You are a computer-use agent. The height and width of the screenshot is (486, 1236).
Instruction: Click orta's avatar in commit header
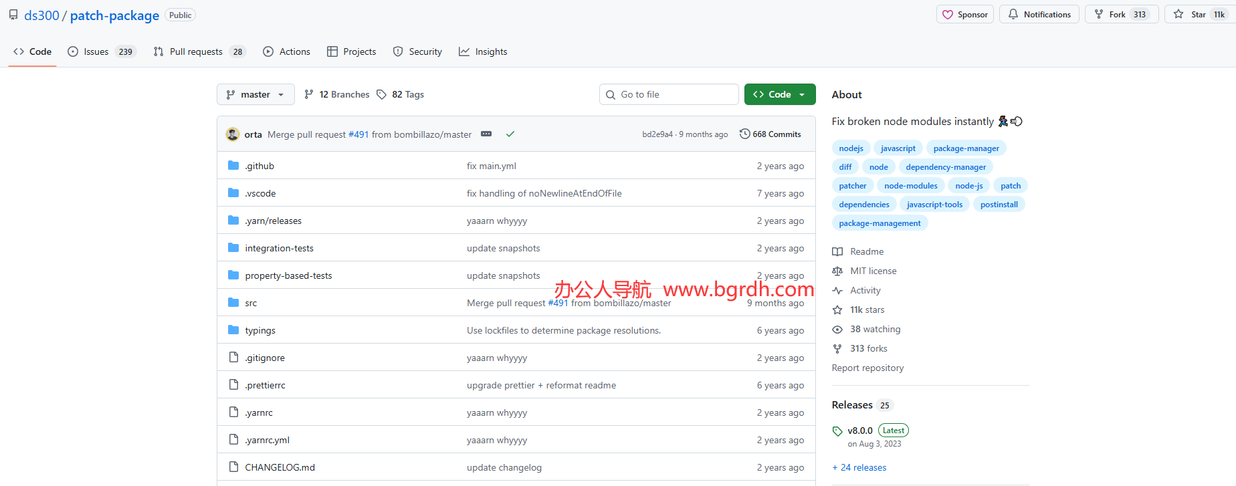point(233,134)
